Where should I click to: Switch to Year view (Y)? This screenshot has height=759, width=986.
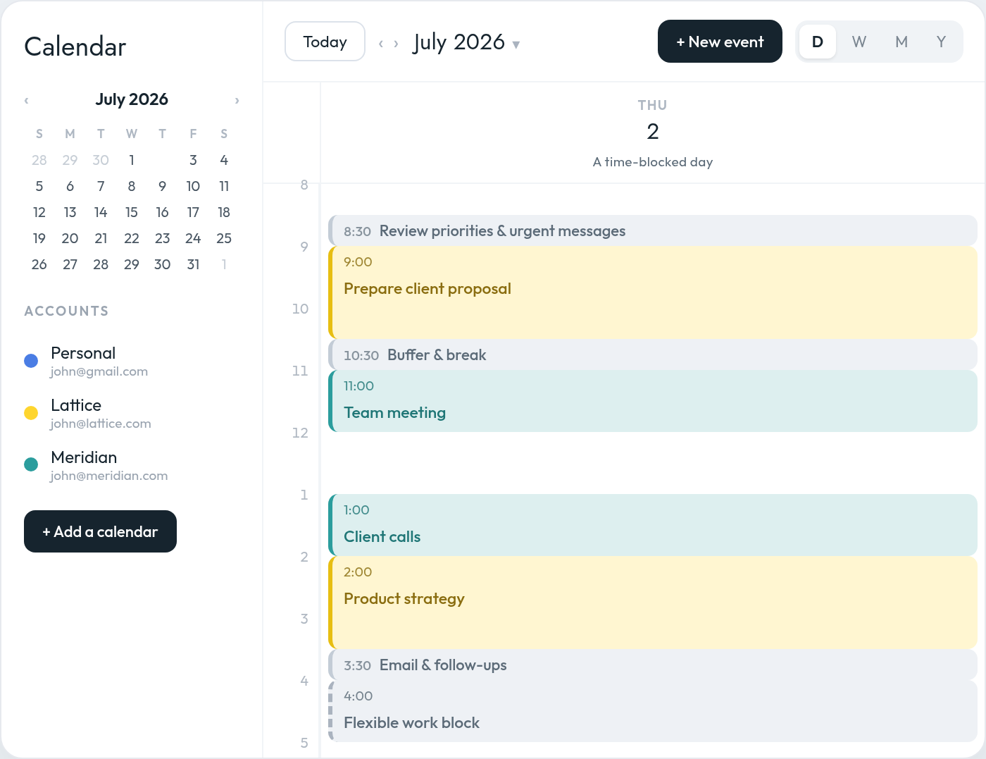[x=942, y=42]
